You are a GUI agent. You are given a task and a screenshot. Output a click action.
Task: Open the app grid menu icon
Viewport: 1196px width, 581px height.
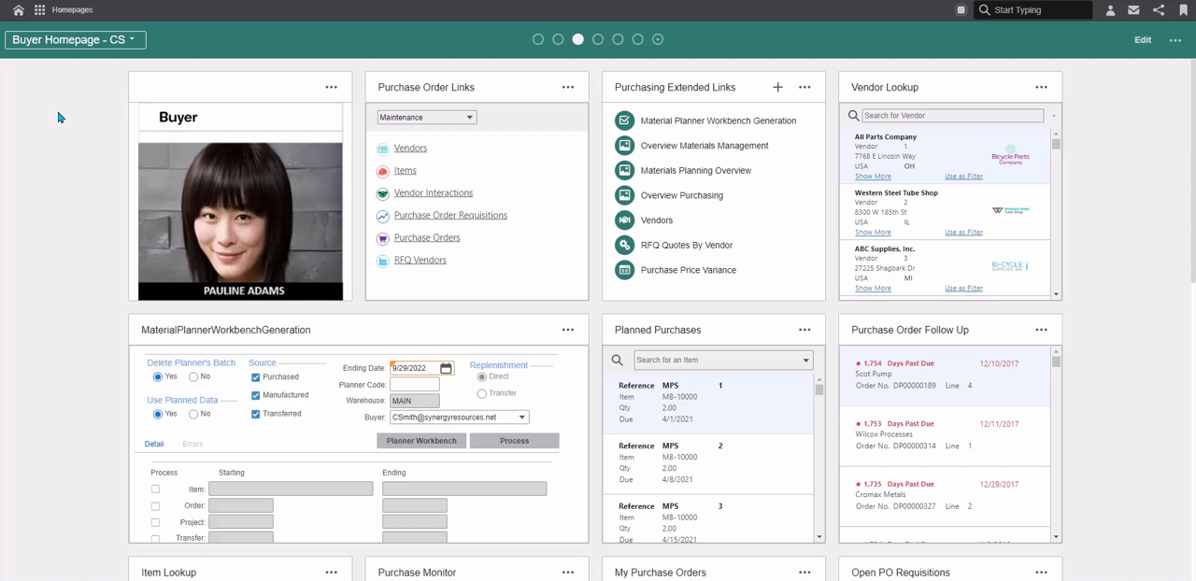pos(39,10)
